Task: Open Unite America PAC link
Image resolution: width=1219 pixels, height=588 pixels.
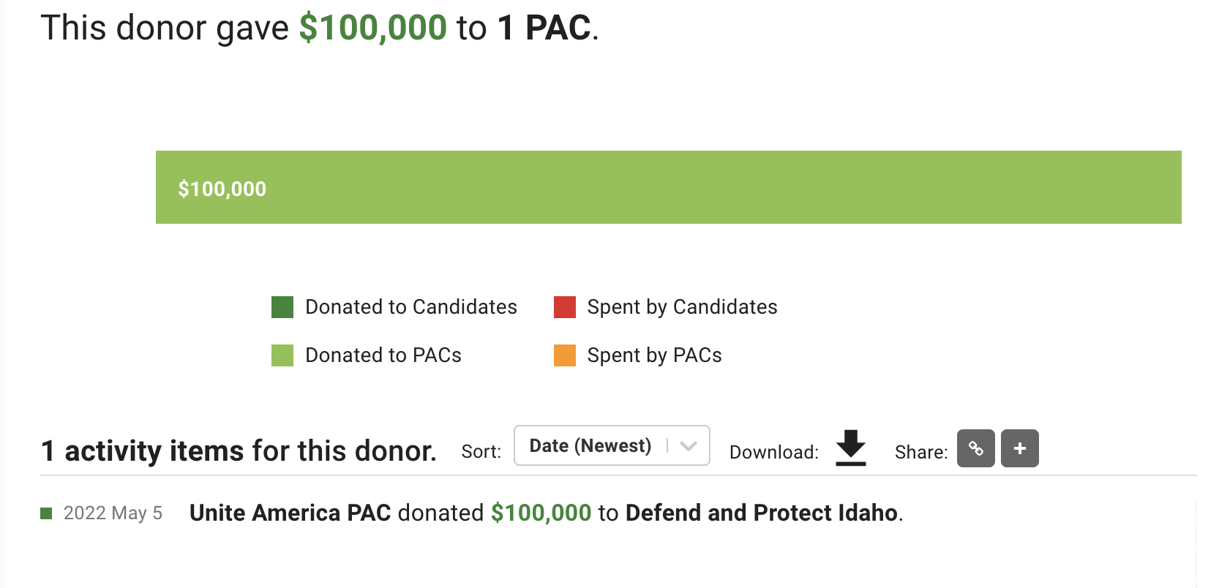Action: click(290, 513)
